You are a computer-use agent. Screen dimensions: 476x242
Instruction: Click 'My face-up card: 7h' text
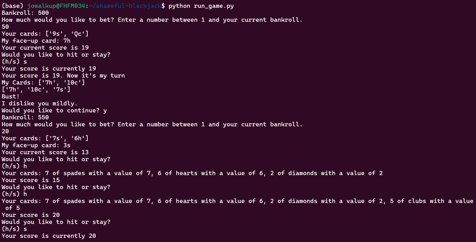[x=36, y=41]
